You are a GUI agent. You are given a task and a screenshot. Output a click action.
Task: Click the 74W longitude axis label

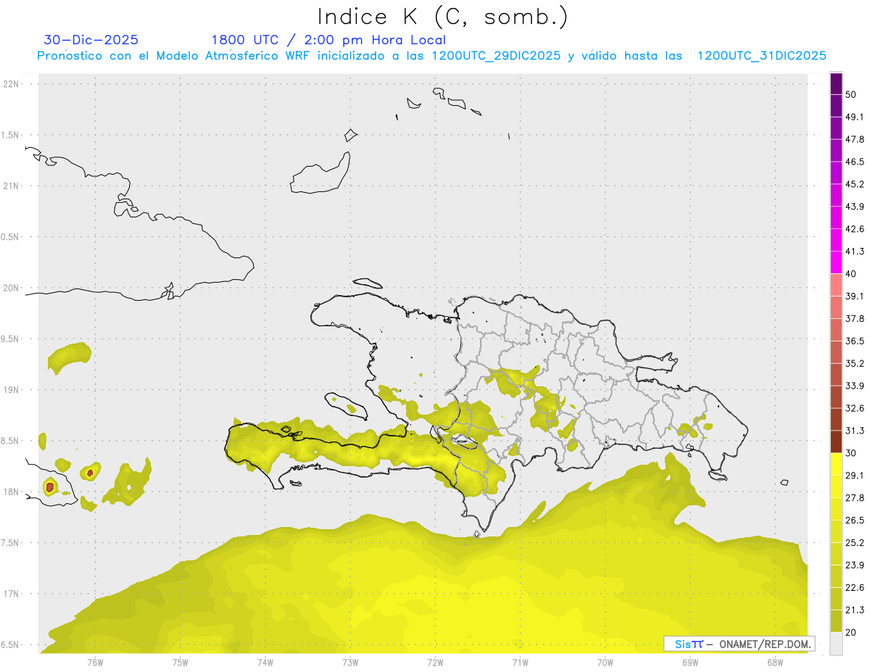(265, 662)
